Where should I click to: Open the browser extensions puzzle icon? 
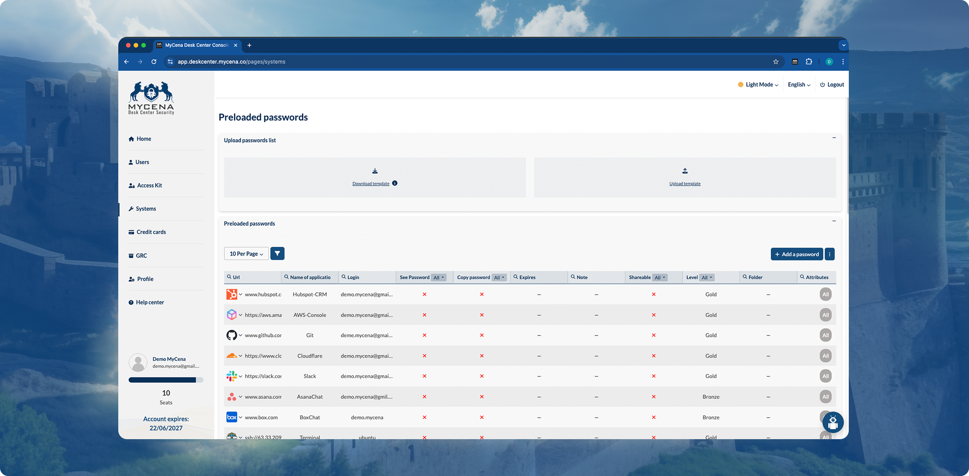(x=809, y=62)
